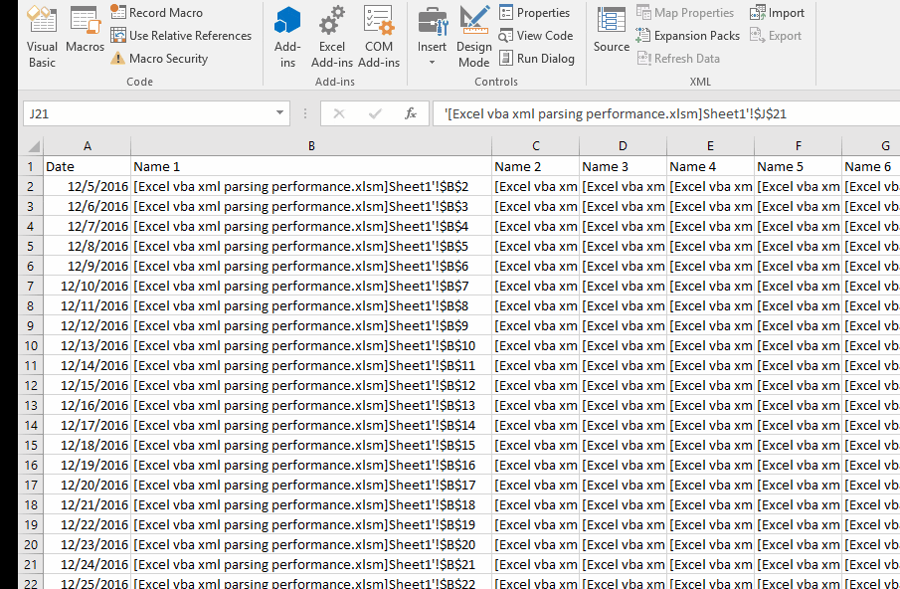
Task: Click Map Properties
Action: coord(685,12)
